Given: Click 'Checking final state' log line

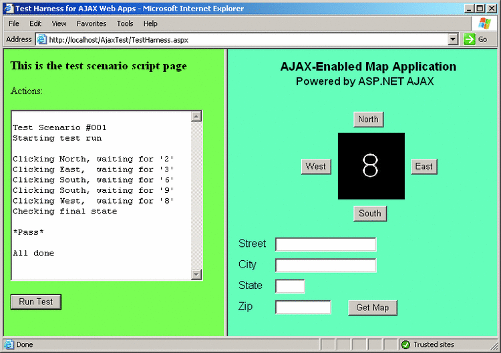Looking at the screenshot, I should point(65,212).
